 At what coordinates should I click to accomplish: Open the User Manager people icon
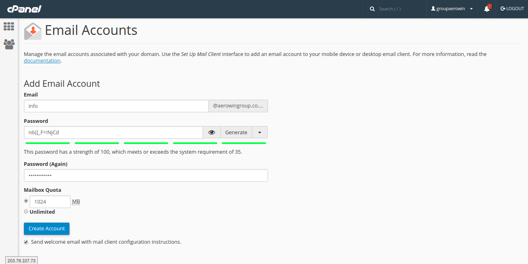pos(9,44)
